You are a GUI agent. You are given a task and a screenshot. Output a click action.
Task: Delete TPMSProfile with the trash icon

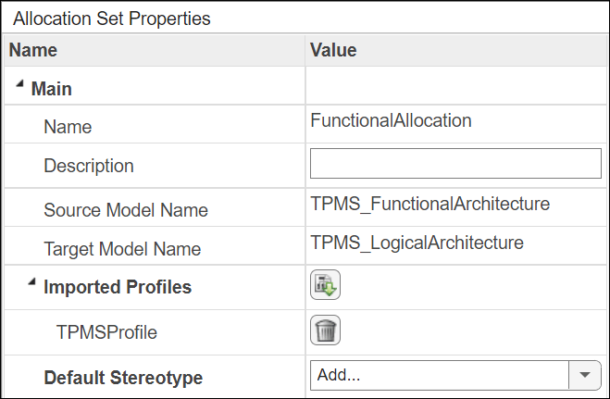[325, 330]
